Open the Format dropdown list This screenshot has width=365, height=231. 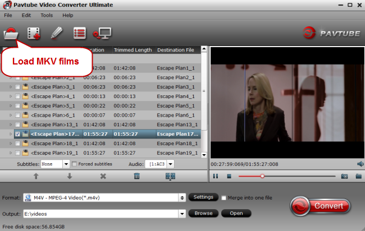click(x=182, y=198)
